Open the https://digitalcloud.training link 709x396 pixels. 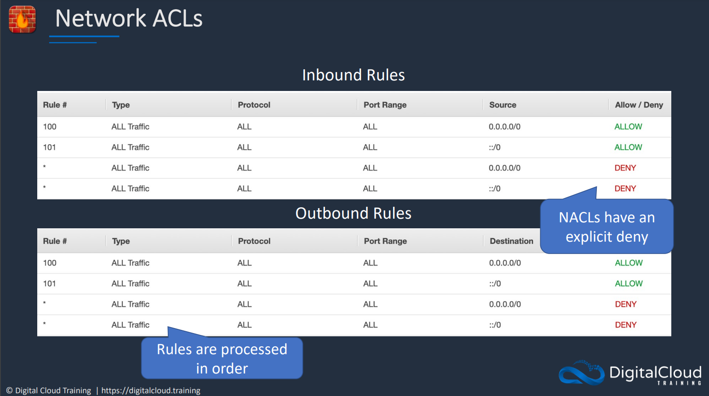pos(151,390)
